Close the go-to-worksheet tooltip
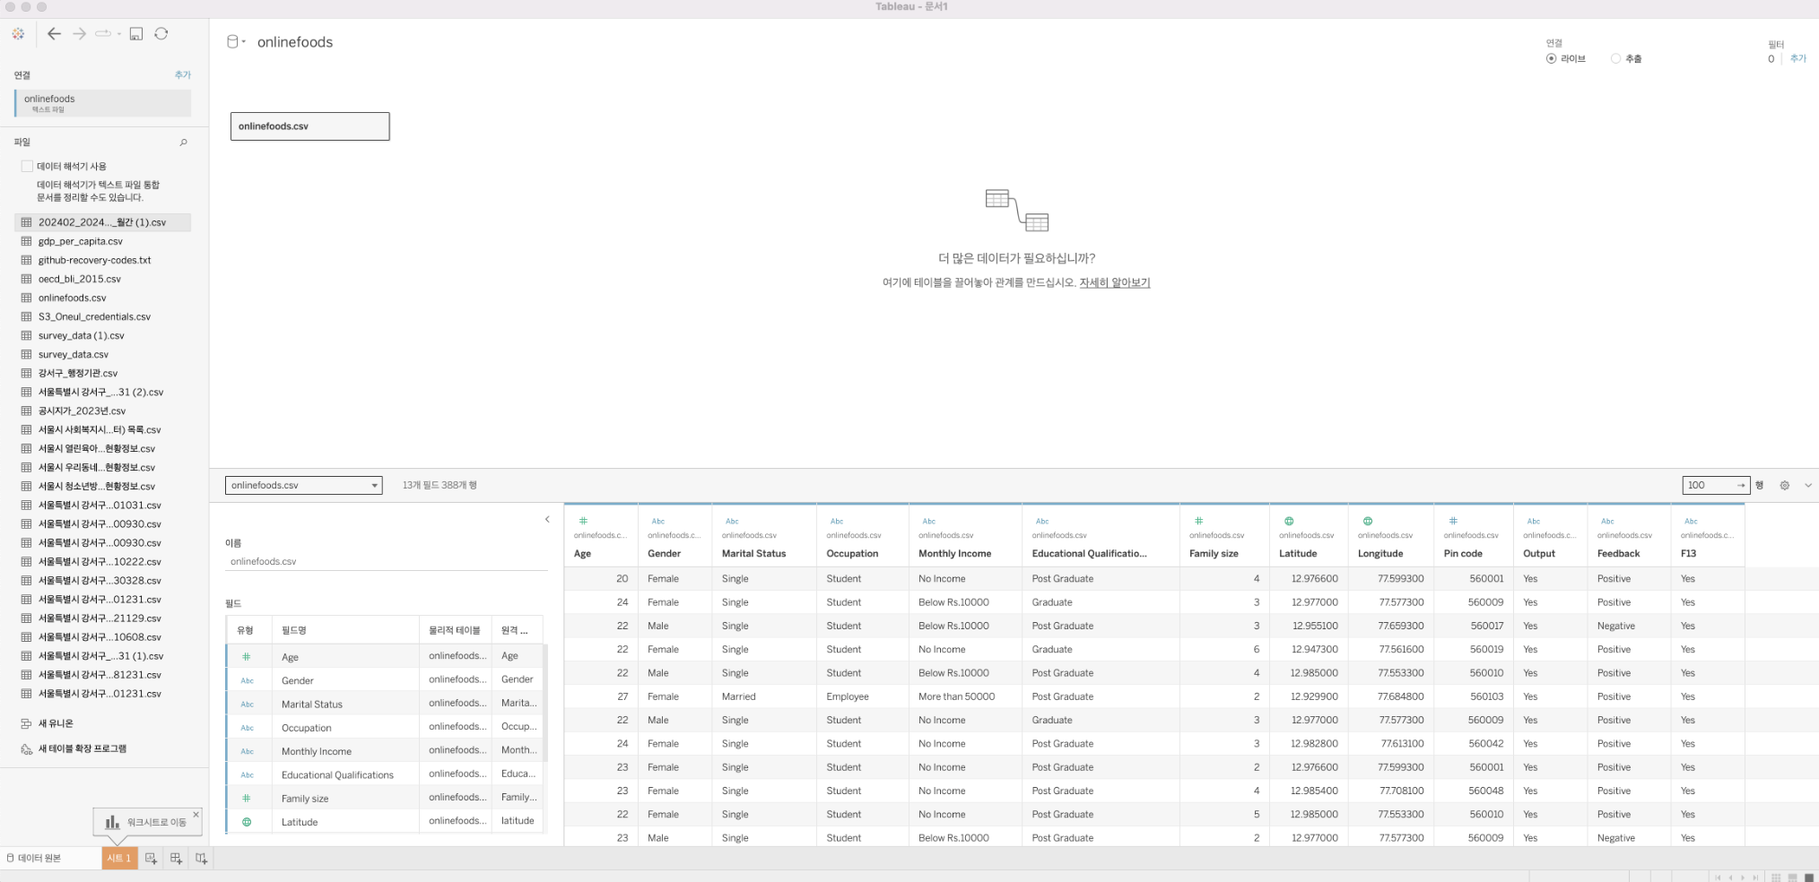The width and height of the screenshot is (1819, 882). [196, 814]
